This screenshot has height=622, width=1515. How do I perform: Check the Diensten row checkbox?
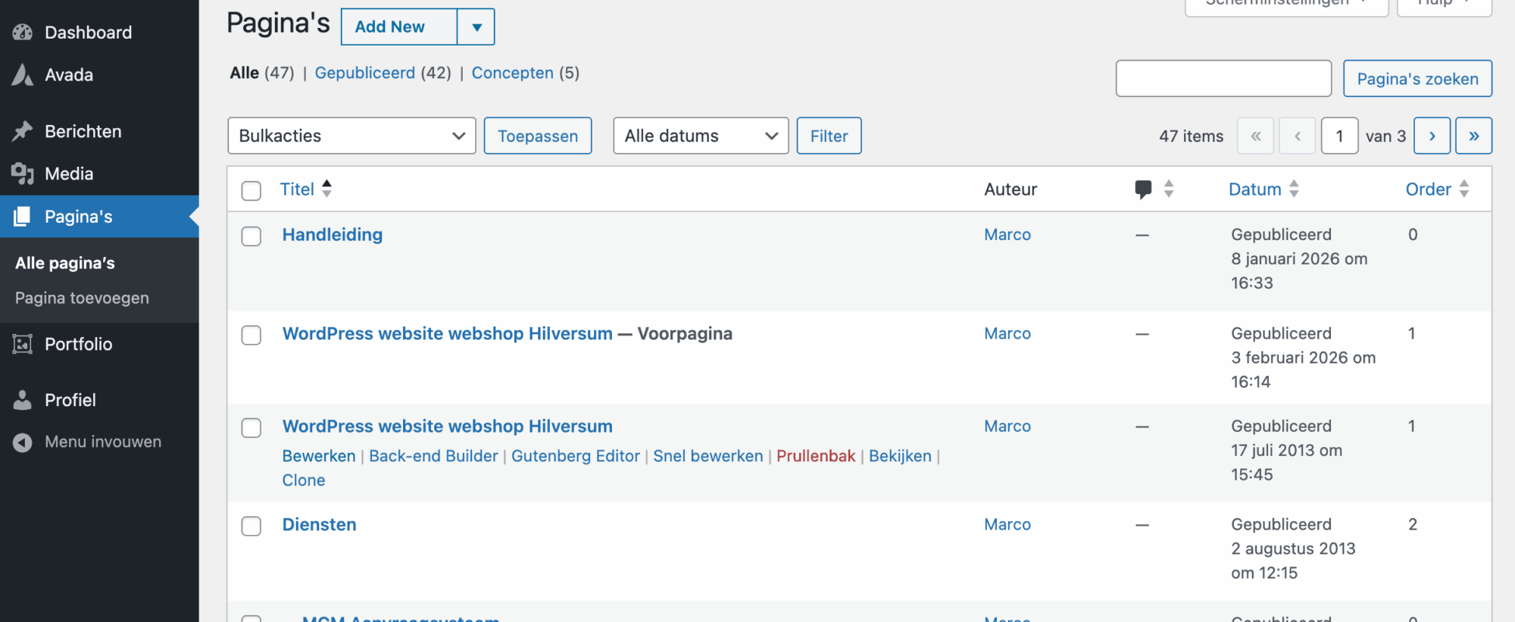click(x=251, y=526)
